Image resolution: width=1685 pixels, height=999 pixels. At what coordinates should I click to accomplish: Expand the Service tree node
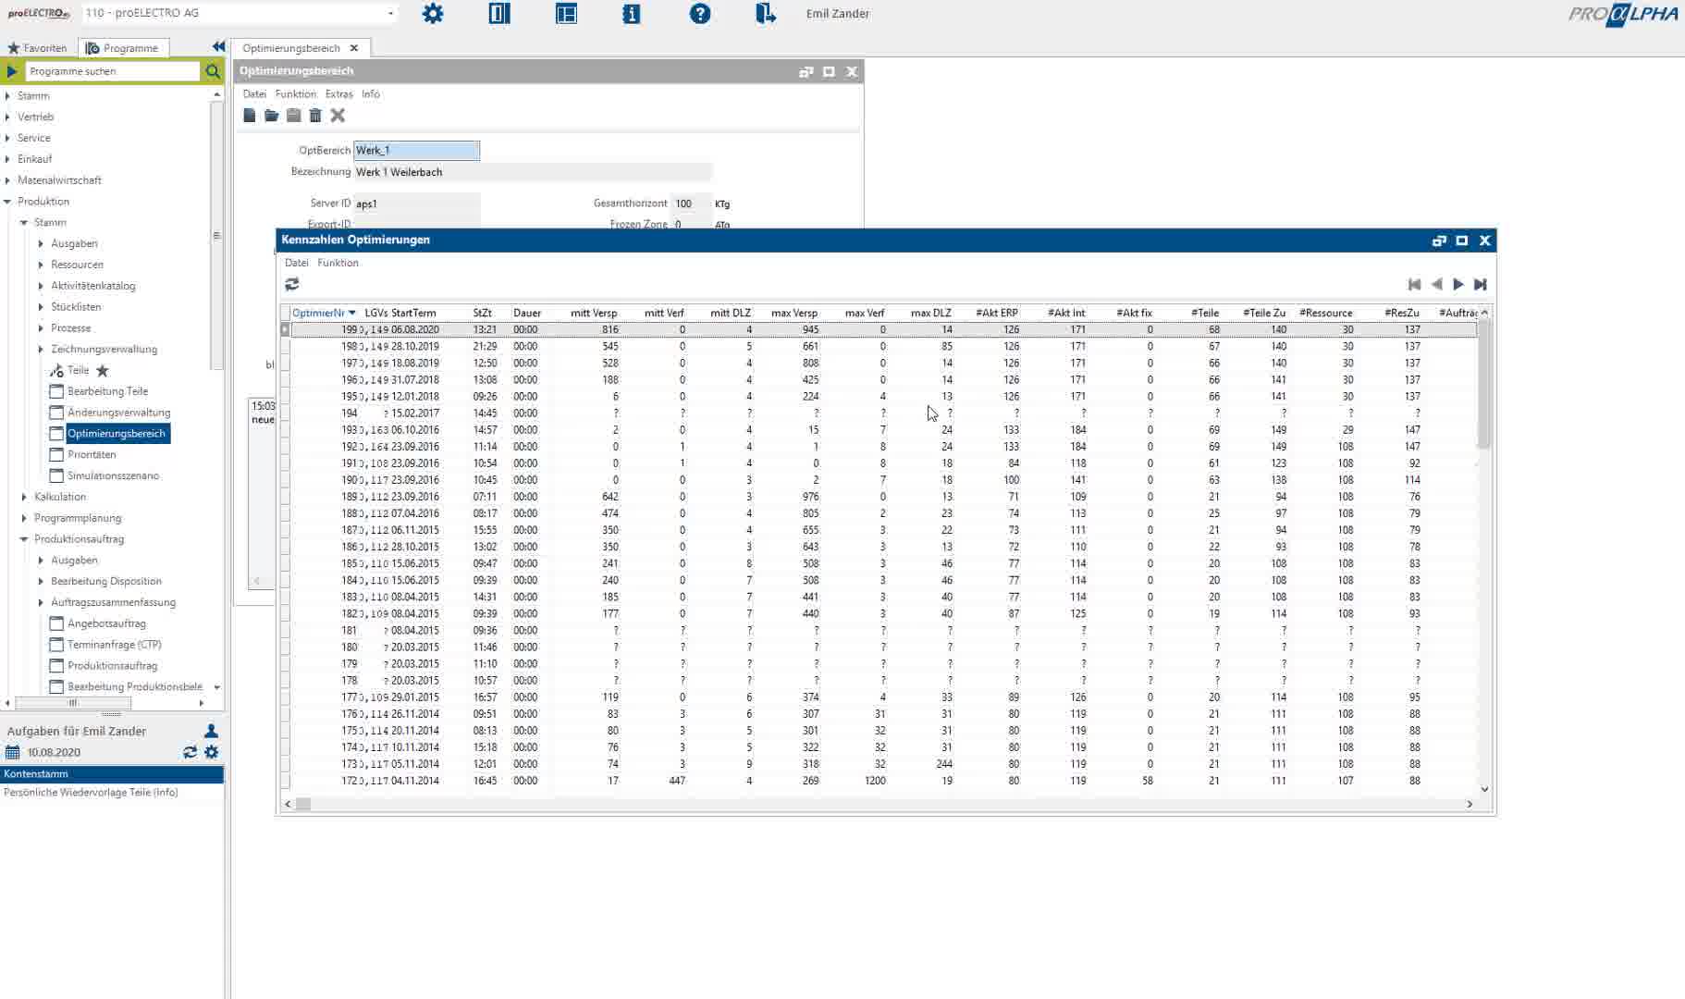click(x=8, y=138)
